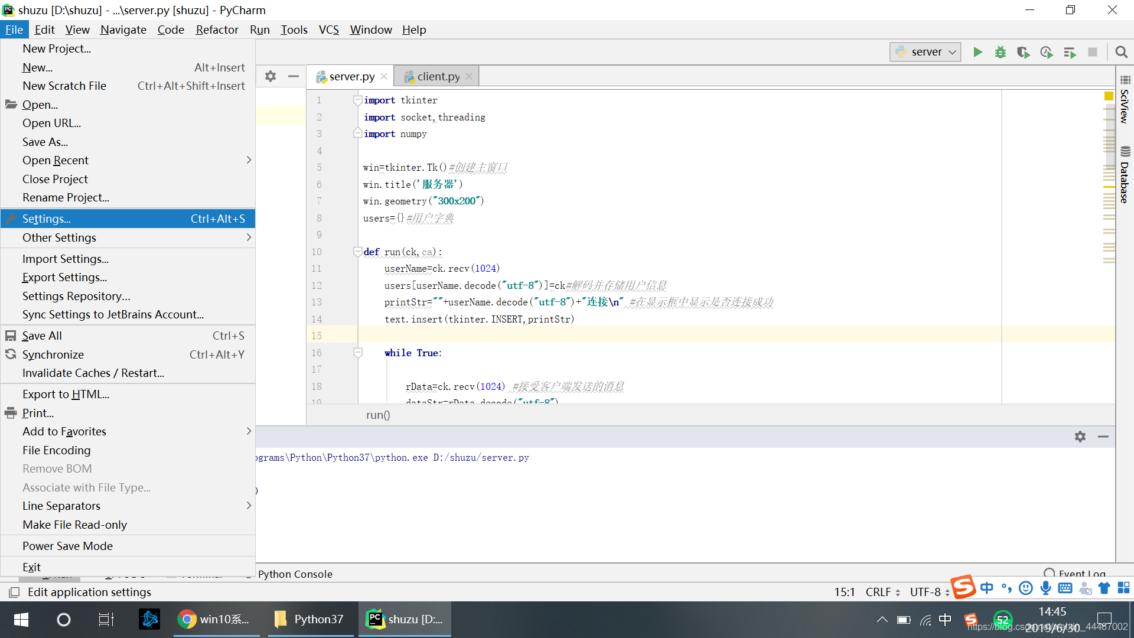Open Python37 folder in taskbar
This screenshot has width=1134, height=638.
click(310, 619)
